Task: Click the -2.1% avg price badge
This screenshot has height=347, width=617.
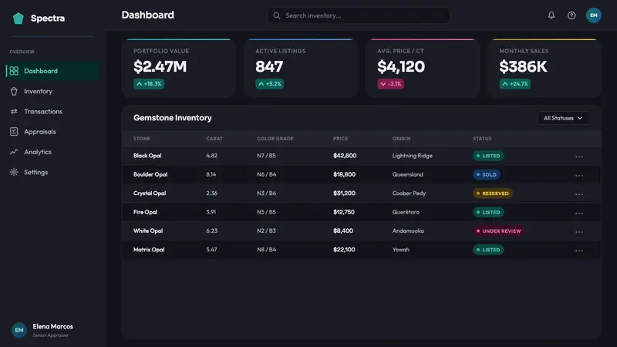Action: tap(391, 84)
